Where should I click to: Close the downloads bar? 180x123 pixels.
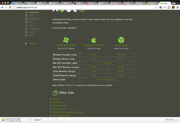[178, 120]
